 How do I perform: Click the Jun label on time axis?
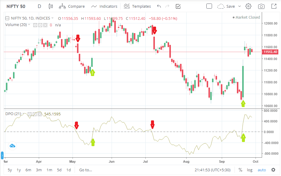click(111, 162)
